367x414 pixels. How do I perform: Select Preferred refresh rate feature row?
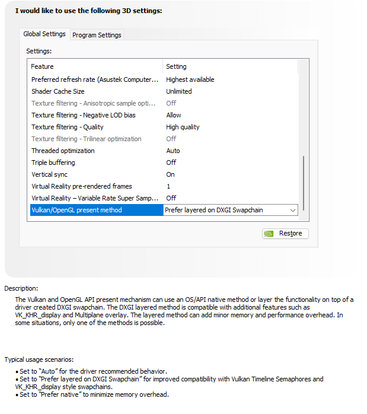tap(164, 79)
